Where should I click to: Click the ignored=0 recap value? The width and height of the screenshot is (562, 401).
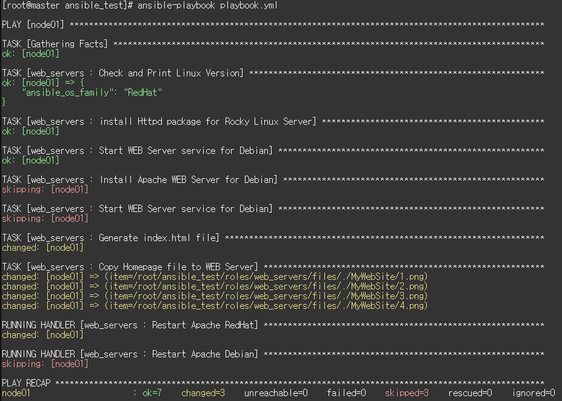pos(534,393)
